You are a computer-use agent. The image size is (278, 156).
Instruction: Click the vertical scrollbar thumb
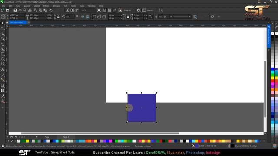coord(265,89)
